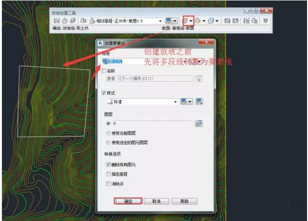Click the style preview magnifier icon
This screenshot has height=221, width=308.
click(x=199, y=102)
